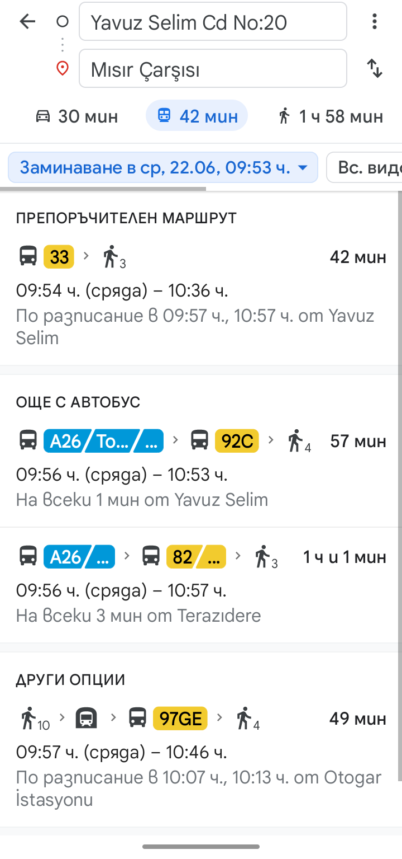The width and height of the screenshot is (402, 859).
Task: Select the transit tab 42 мин
Action: [x=197, y=116]
